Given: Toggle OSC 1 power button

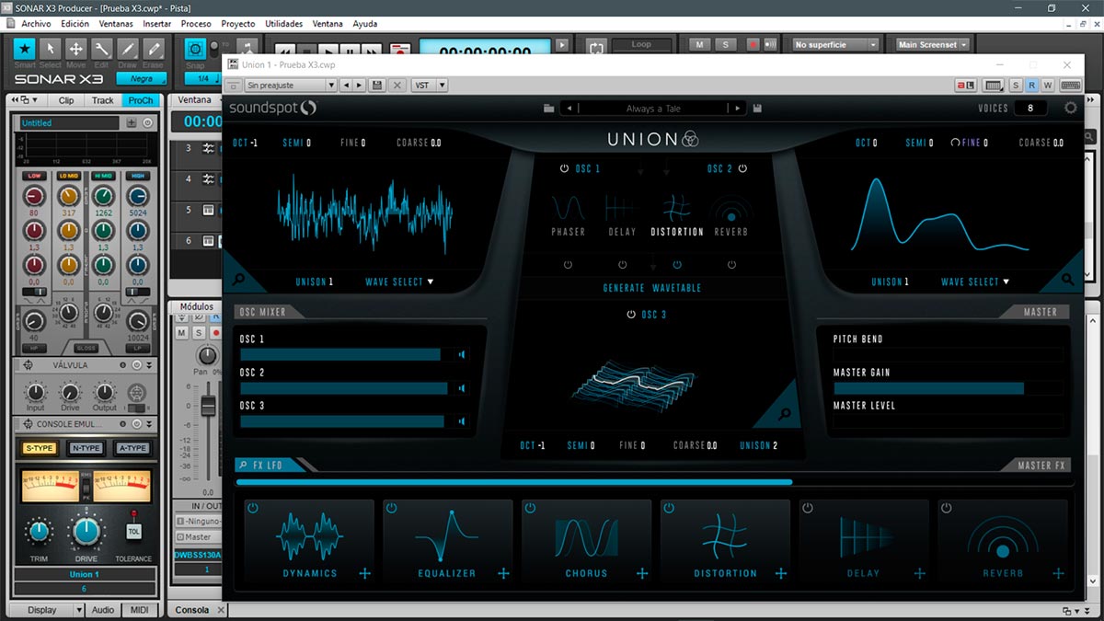Looking at the screenshot, I should coord(564,168).
